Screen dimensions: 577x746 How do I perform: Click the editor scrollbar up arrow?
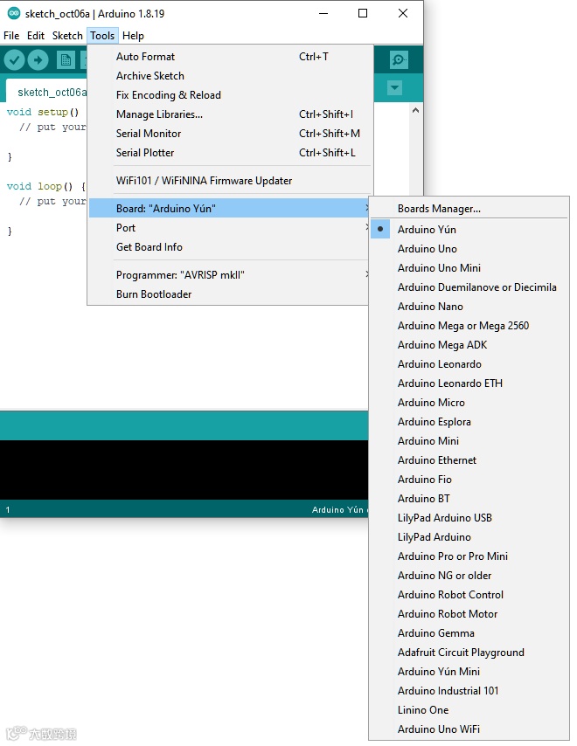(x=415, y=110)
